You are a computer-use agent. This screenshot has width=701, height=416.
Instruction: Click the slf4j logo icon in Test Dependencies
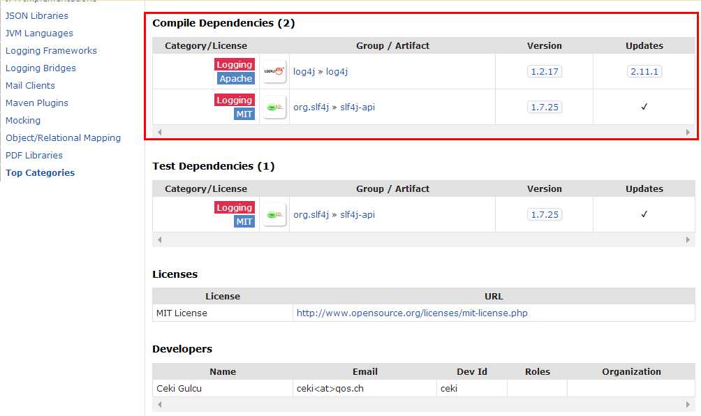[x=274, y=214]
